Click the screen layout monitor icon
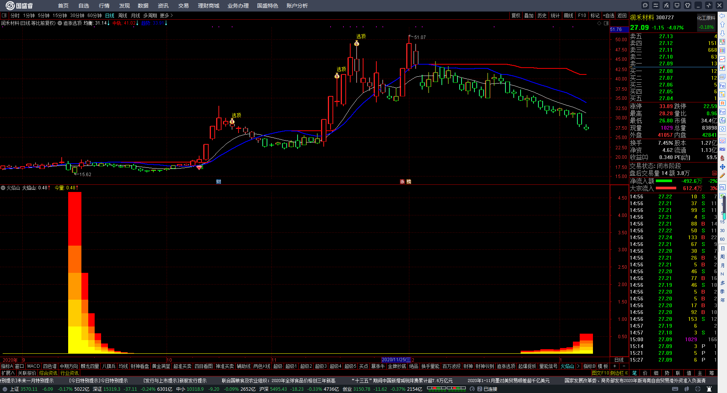The width and height of the screenshot is (727, 393). 677,5
